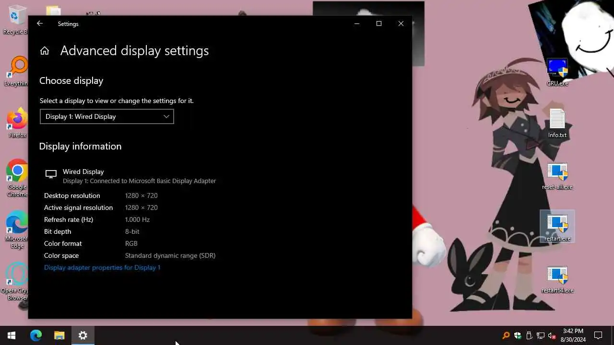Select the restart64.exe desktop icon
The image size is (614, 345).
(x=557, y=280)
